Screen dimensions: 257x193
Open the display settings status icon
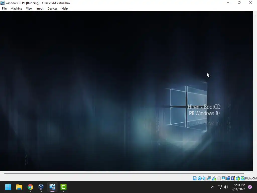click(223, 178)
